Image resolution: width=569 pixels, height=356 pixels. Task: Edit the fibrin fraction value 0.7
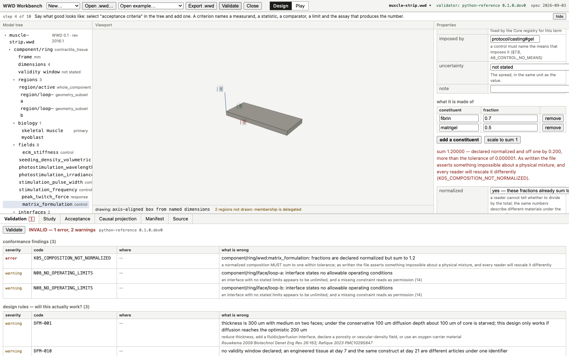pos(510,119)
